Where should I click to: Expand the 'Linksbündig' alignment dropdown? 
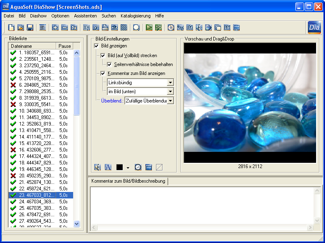pos(170,83)
